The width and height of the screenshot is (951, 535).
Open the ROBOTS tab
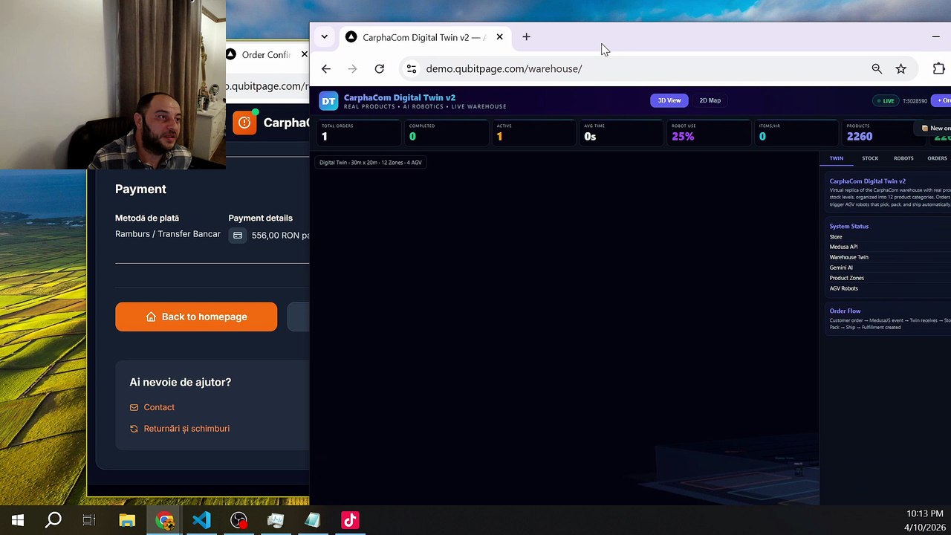[903, 158]
